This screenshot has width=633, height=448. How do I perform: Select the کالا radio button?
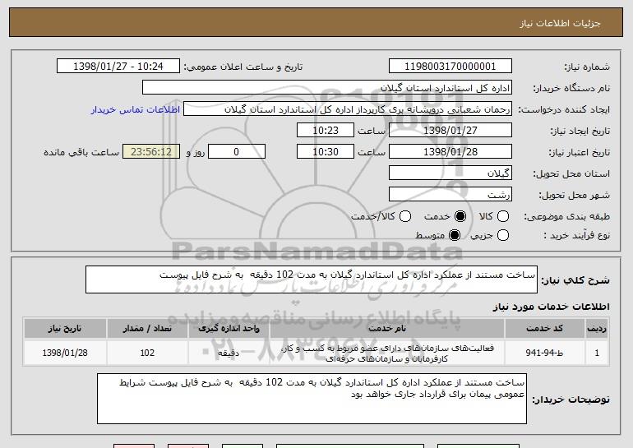pyautogui.click(x=503, y=216)
